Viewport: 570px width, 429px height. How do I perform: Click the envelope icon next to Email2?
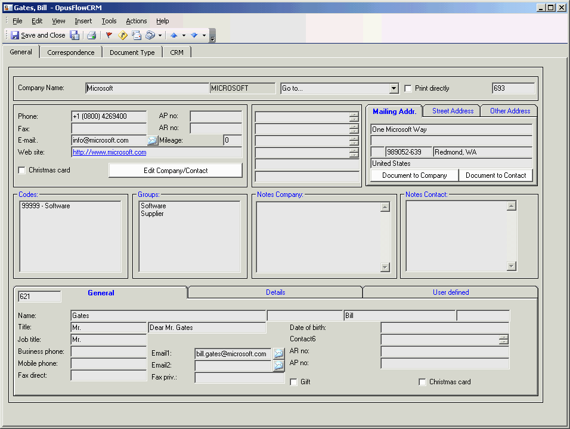pyautogui.click(x=279, y=365)
